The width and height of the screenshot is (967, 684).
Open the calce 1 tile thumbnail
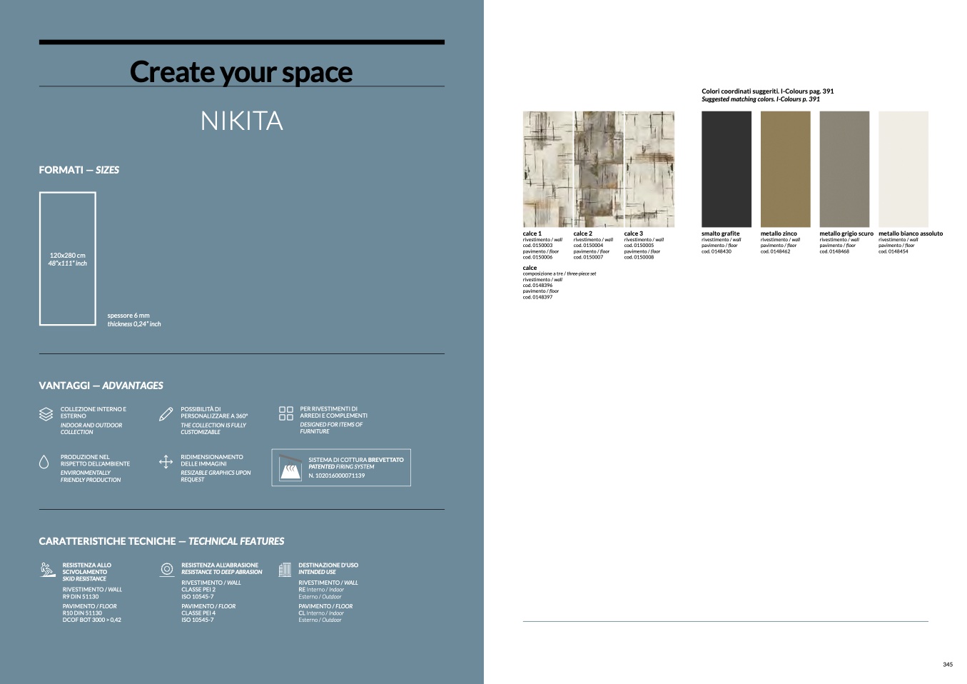[547, 169]
